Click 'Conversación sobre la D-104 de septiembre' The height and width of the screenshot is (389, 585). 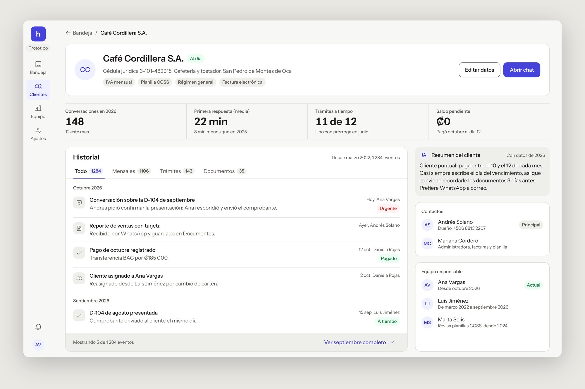(x=142, y=200)
